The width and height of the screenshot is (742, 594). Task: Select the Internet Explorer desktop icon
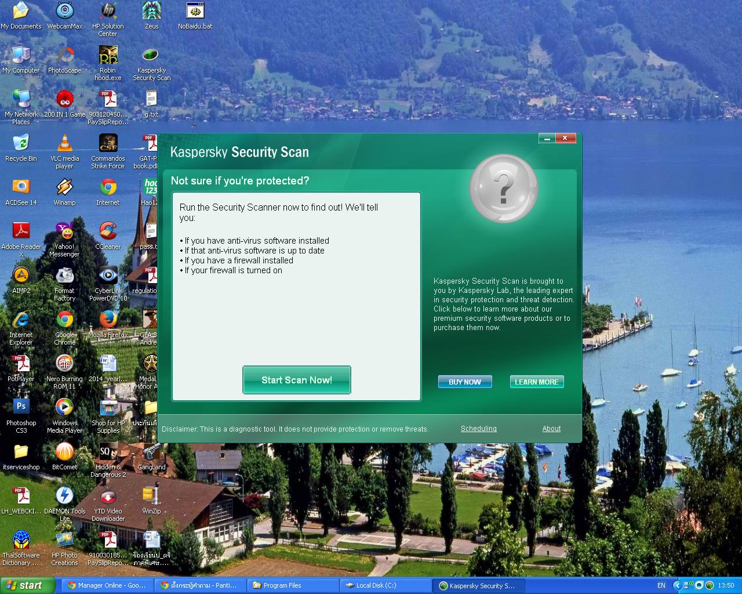click(x=21, y=328)
